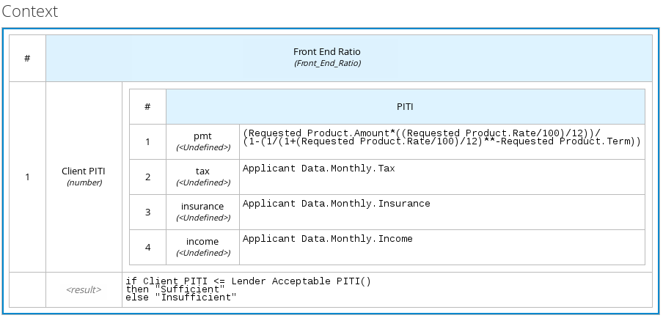The width and height of the screenshot is (663, 318).
Task: Click the Client PITI name cell
Action: coord(84,177)
